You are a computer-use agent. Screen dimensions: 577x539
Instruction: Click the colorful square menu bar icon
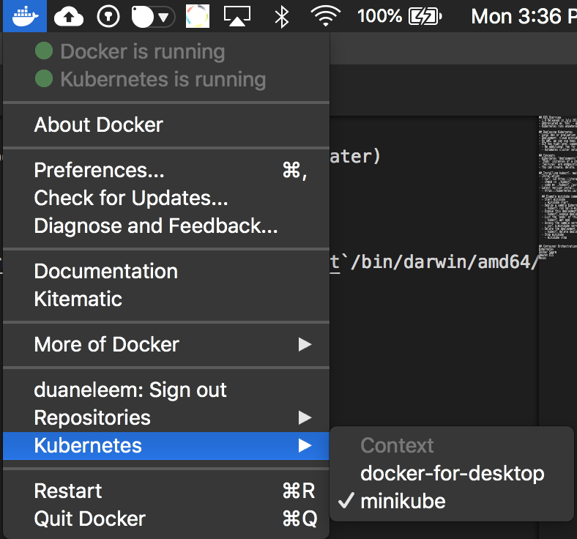[197, 16]
